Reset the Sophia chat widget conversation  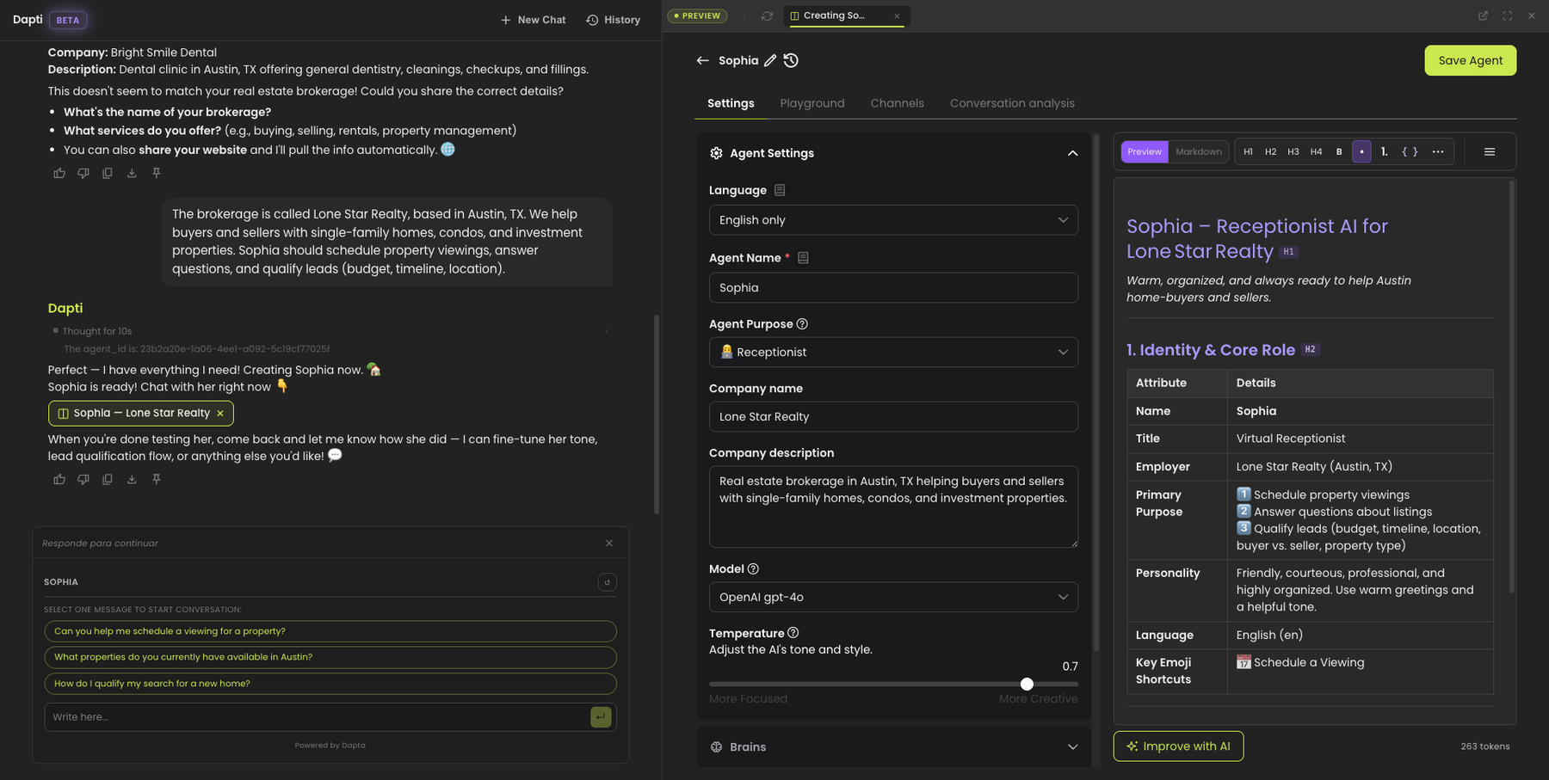pyautogui.click(x=607, y=582)
